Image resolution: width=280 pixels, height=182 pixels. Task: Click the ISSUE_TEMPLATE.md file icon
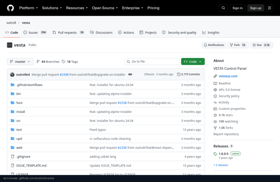13,165
